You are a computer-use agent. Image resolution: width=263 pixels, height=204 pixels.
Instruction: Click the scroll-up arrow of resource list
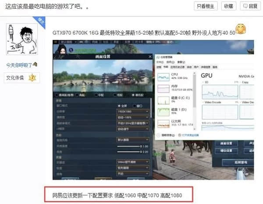195,73
